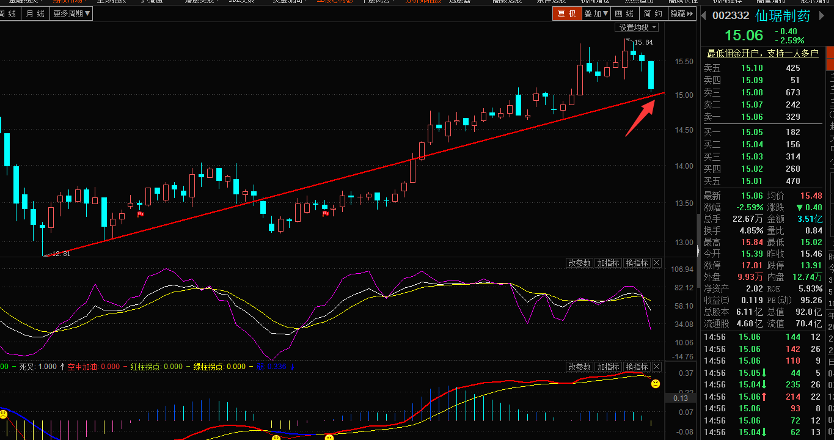Click the 红柱拐点: 0.000 indicator label
Screen dimensions: 834x440
[157, 367]
